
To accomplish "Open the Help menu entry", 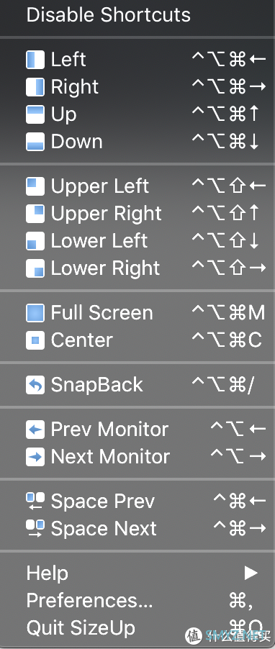I will tap(137, 573).
